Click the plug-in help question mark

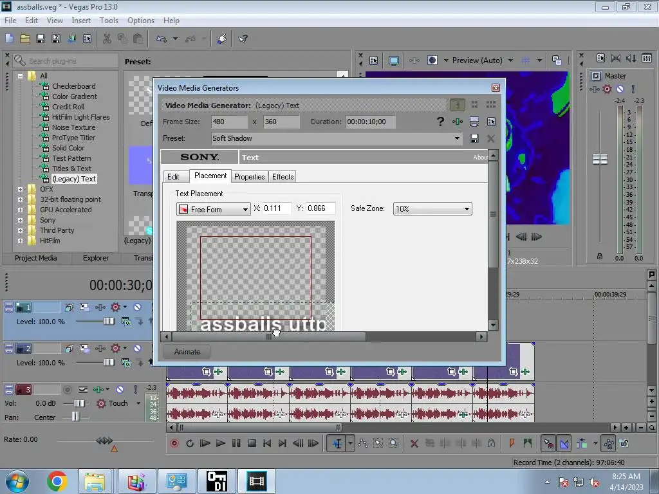pos(440,122)
